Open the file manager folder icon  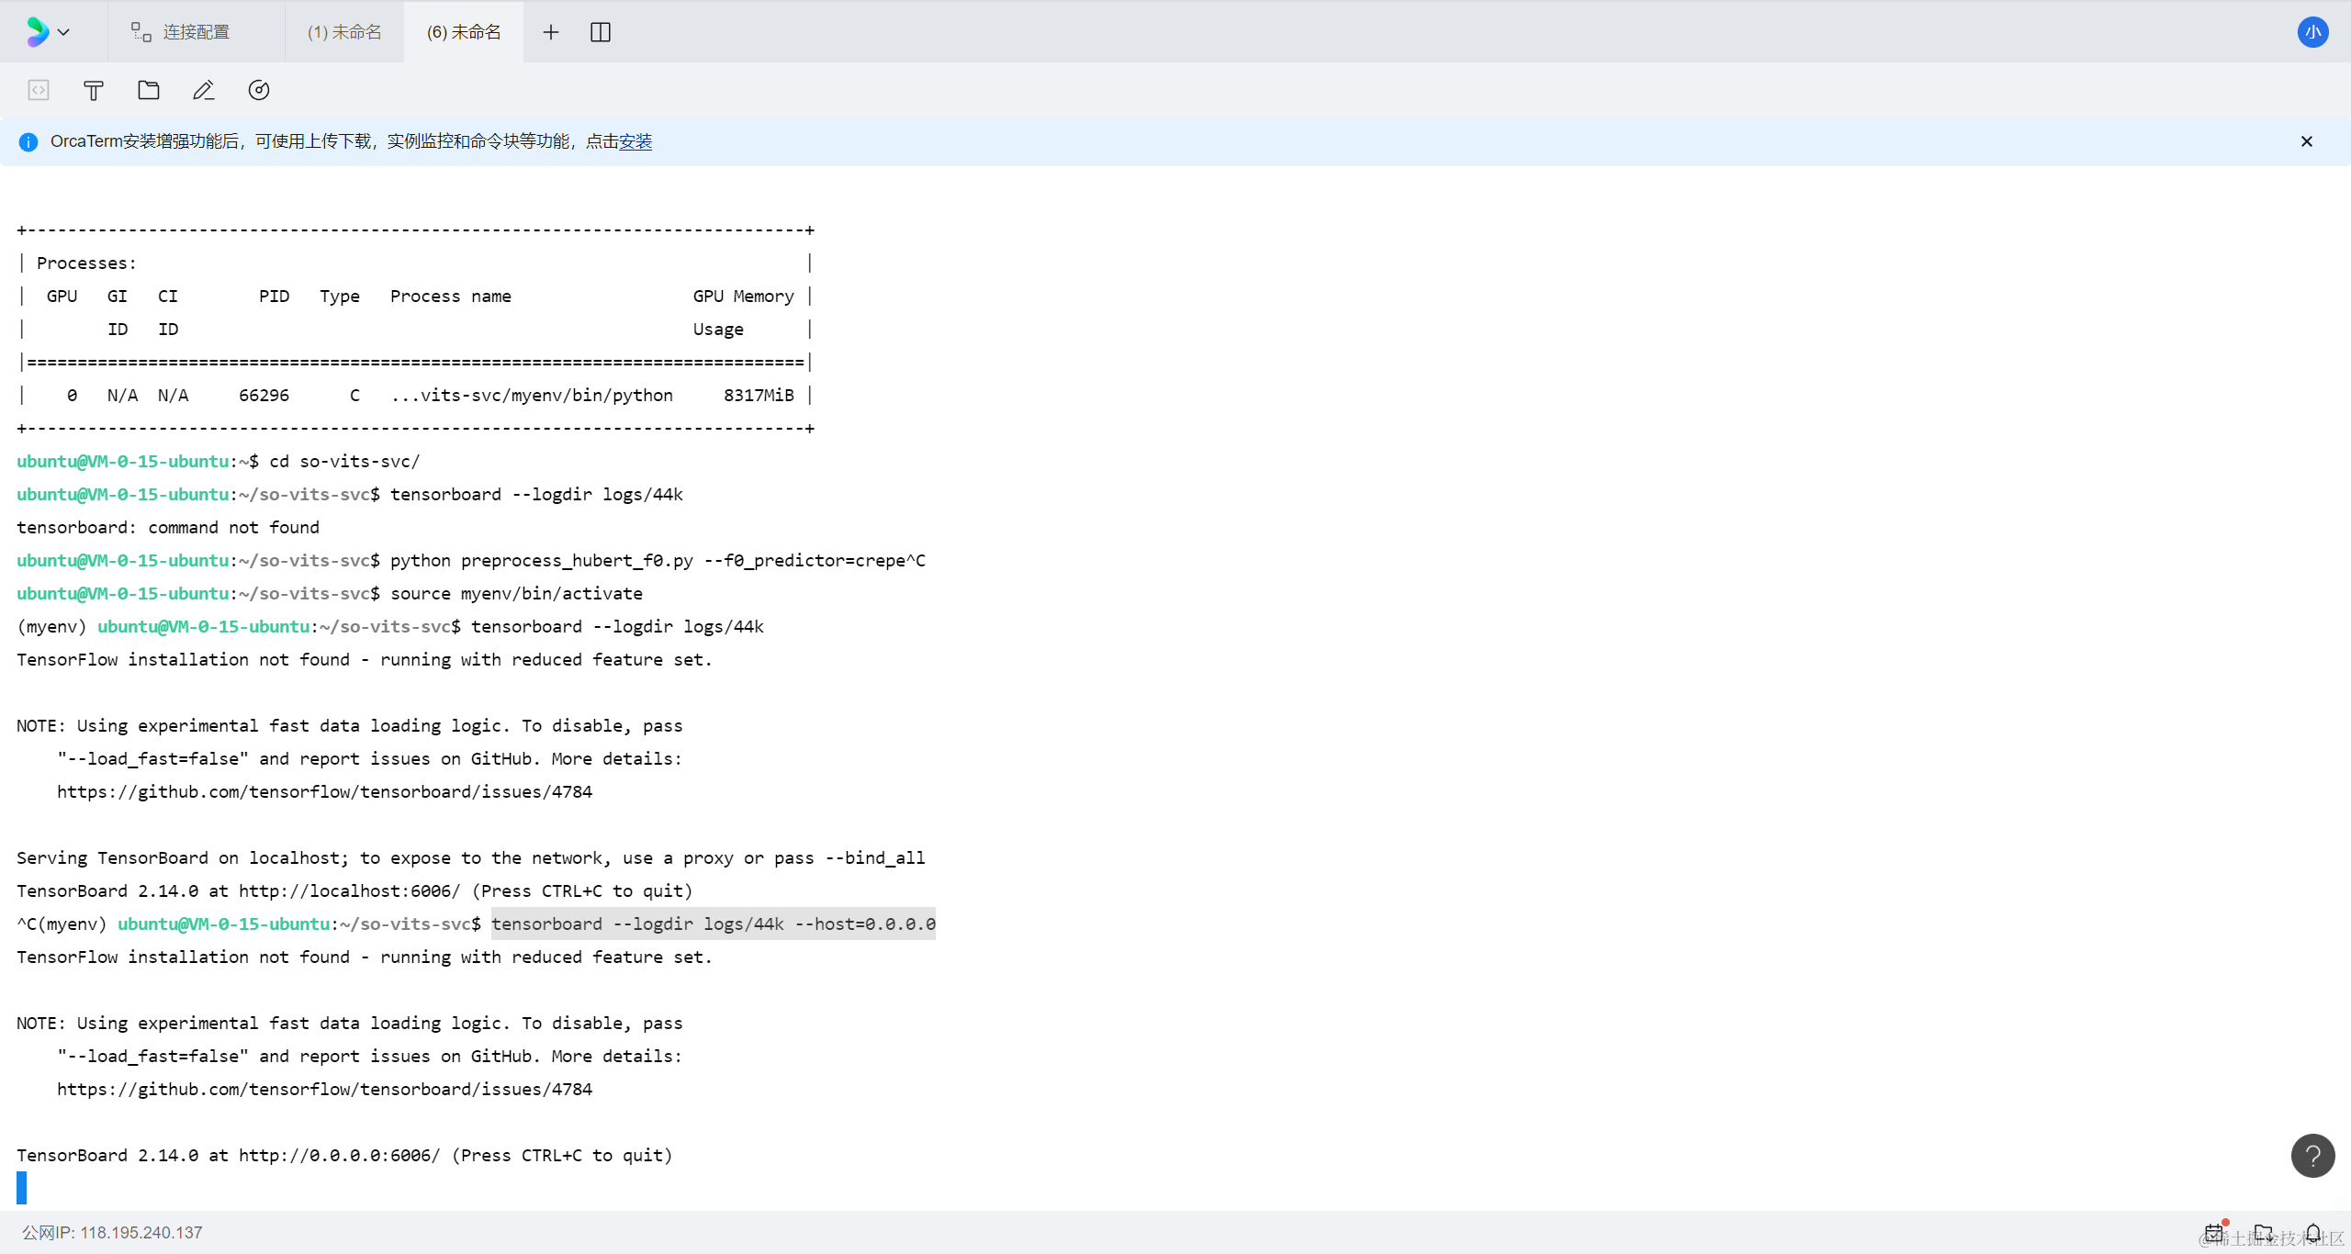[x=149, y=90]
